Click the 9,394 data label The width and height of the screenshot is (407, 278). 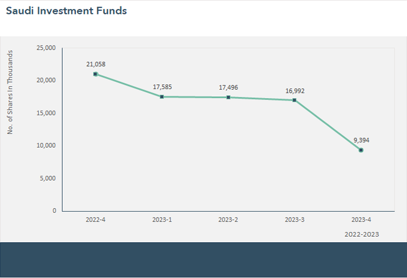coord(361,140)
